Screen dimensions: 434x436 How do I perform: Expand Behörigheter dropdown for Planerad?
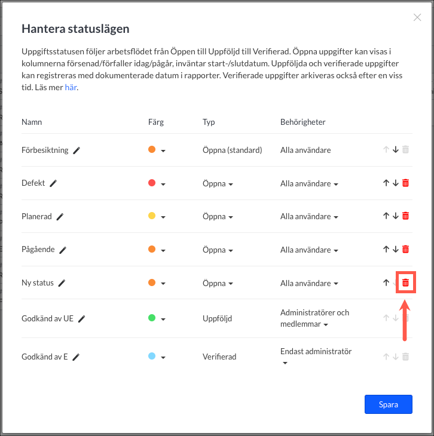(309, 217)
